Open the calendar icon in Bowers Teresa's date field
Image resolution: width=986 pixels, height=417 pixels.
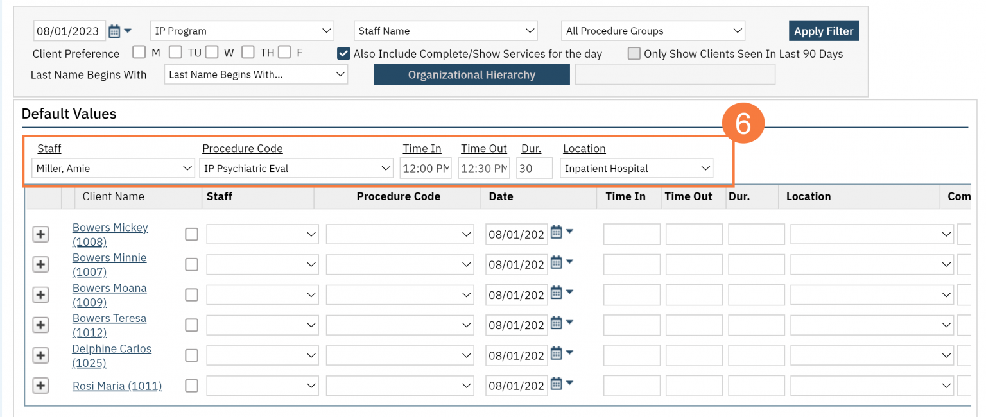point(555,323)
